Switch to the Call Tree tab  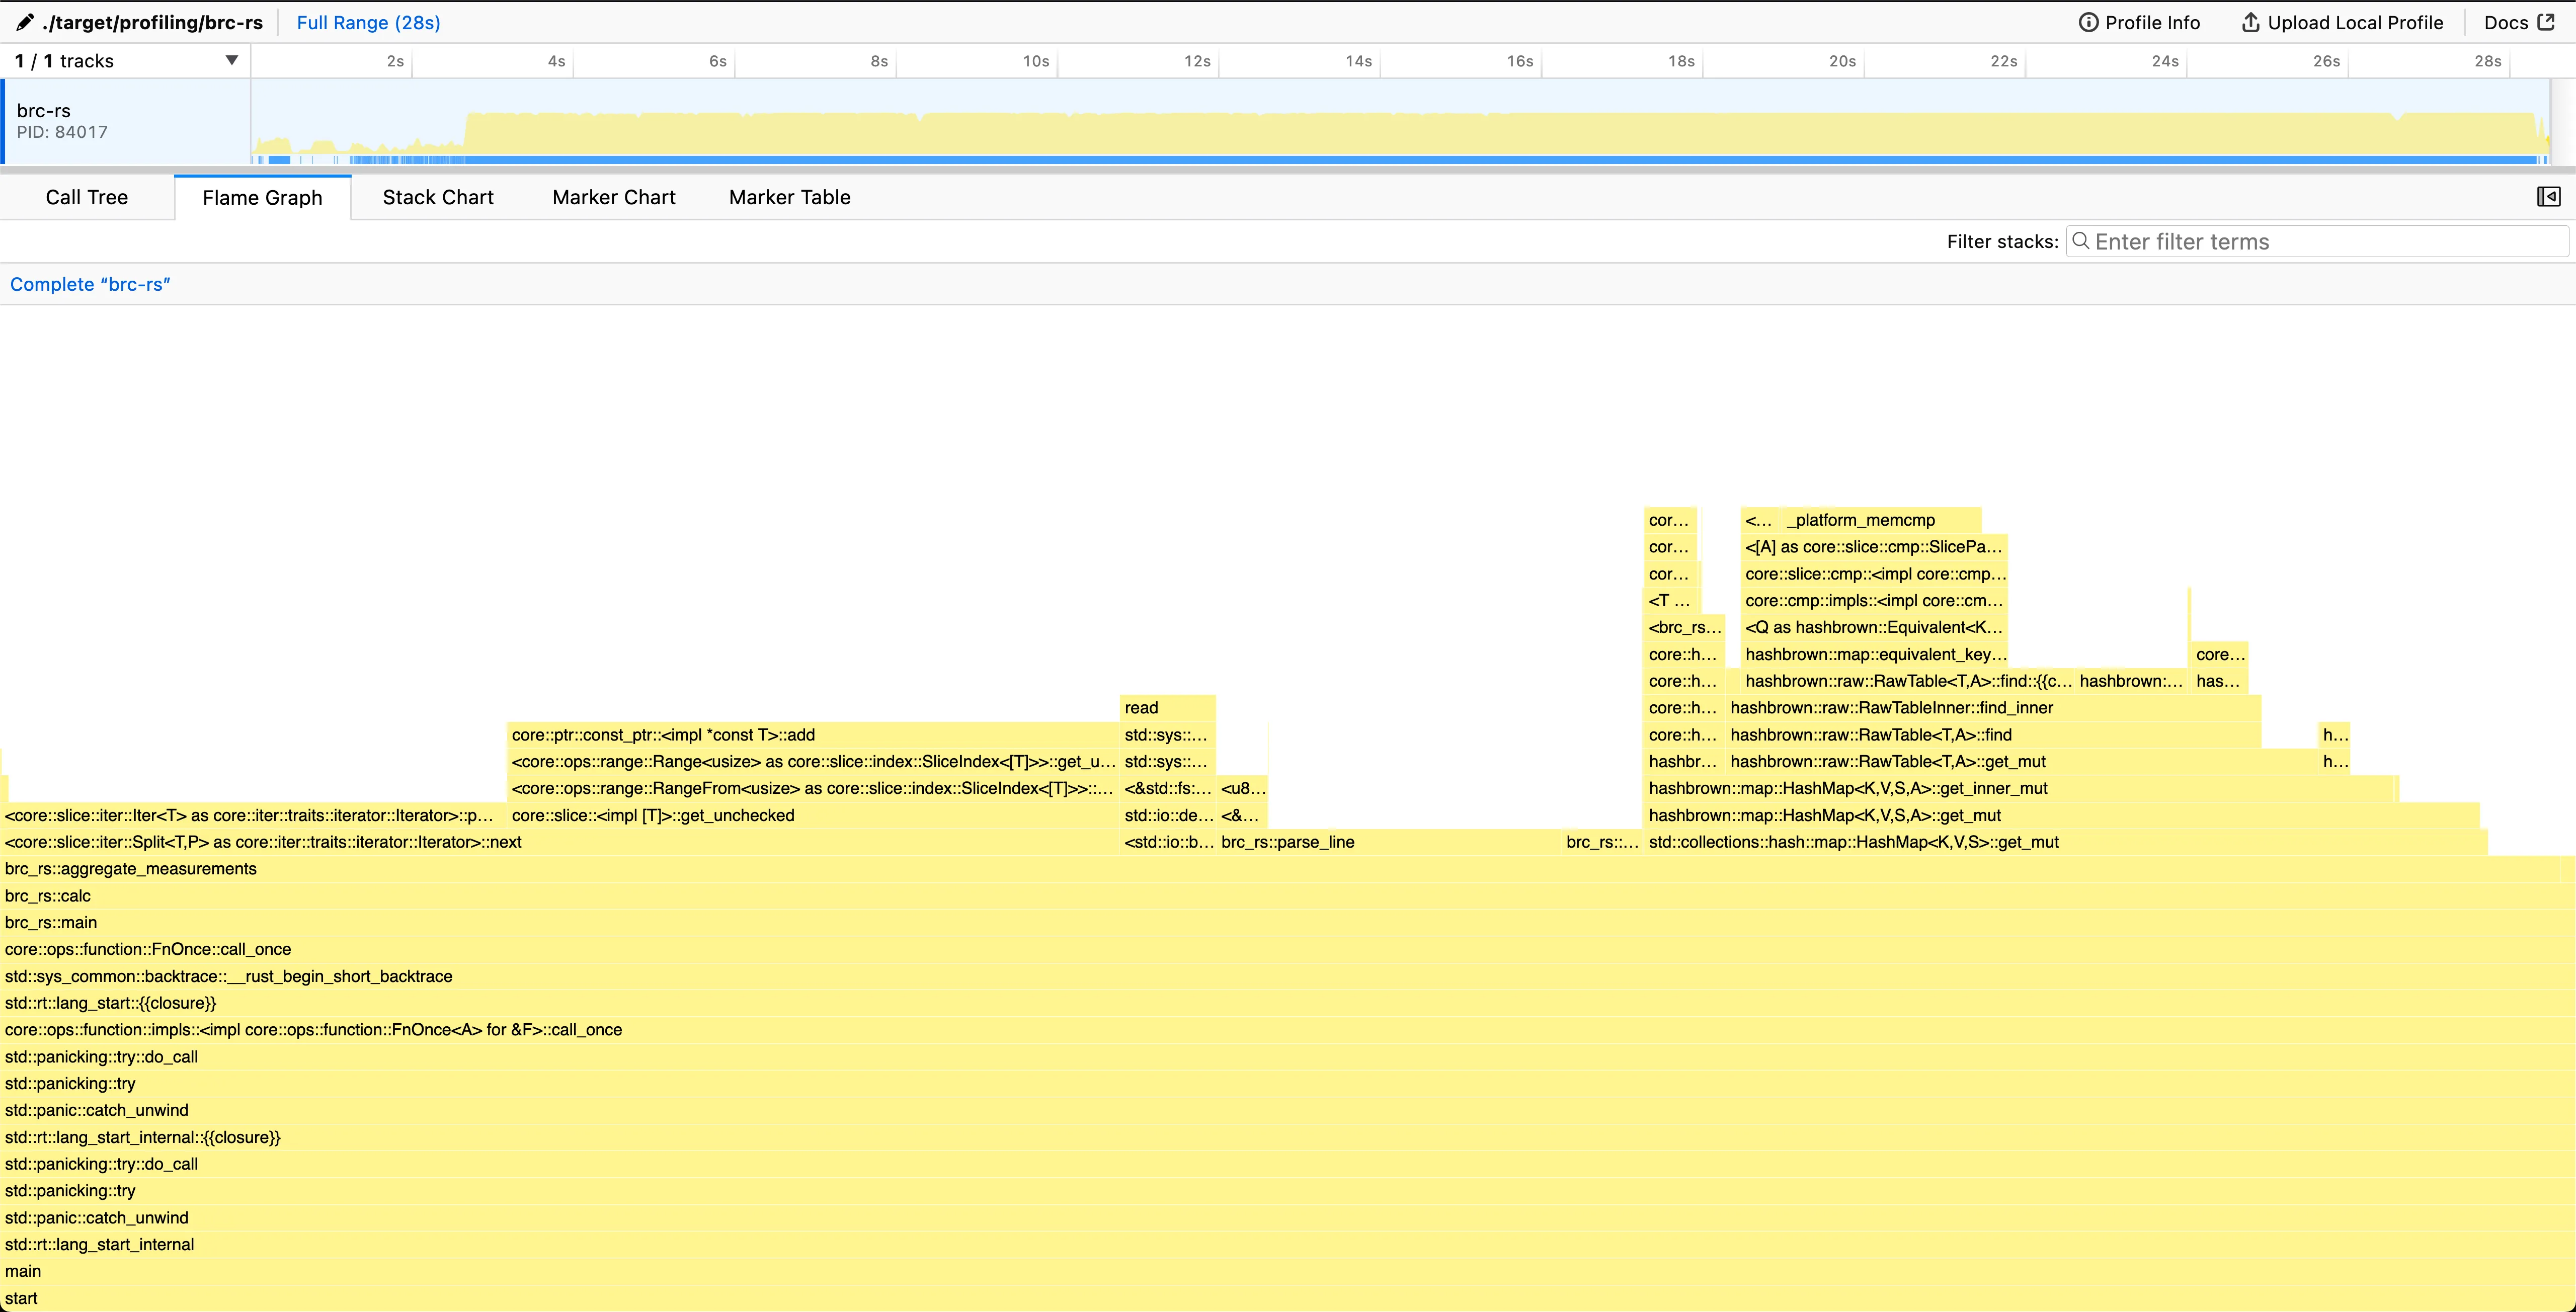click(x=86, y=197)
